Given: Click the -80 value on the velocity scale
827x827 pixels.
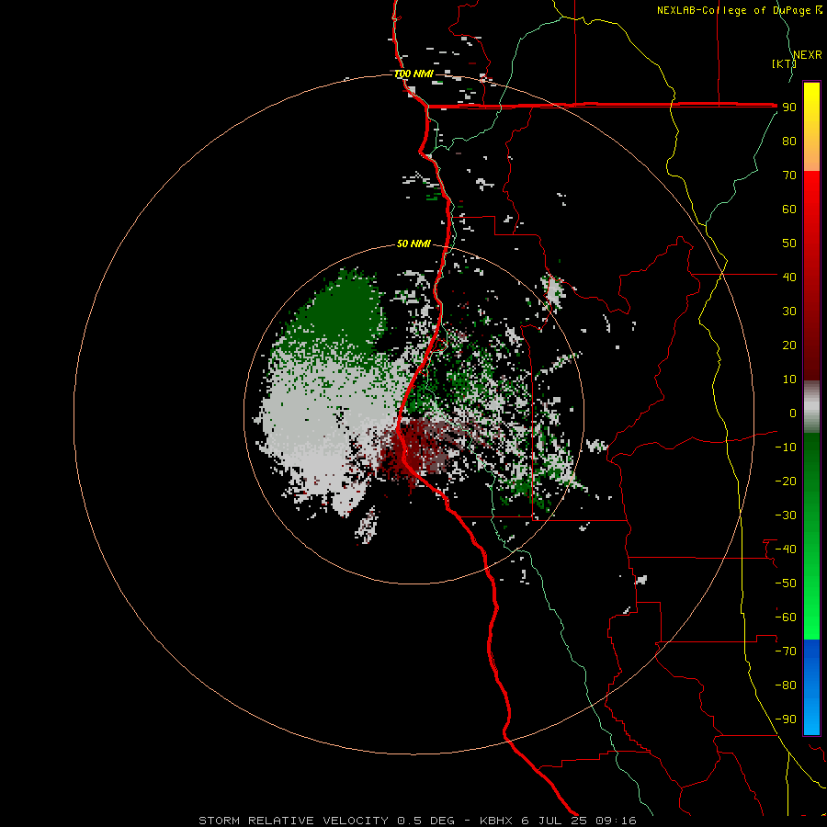Looking at the screenshot, I should click(x=786, y=685).
